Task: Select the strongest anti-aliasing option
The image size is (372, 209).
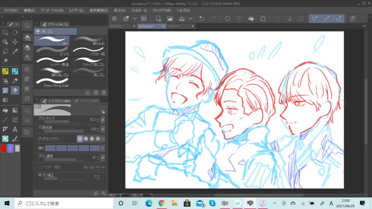Action: (x=98, y=138)
